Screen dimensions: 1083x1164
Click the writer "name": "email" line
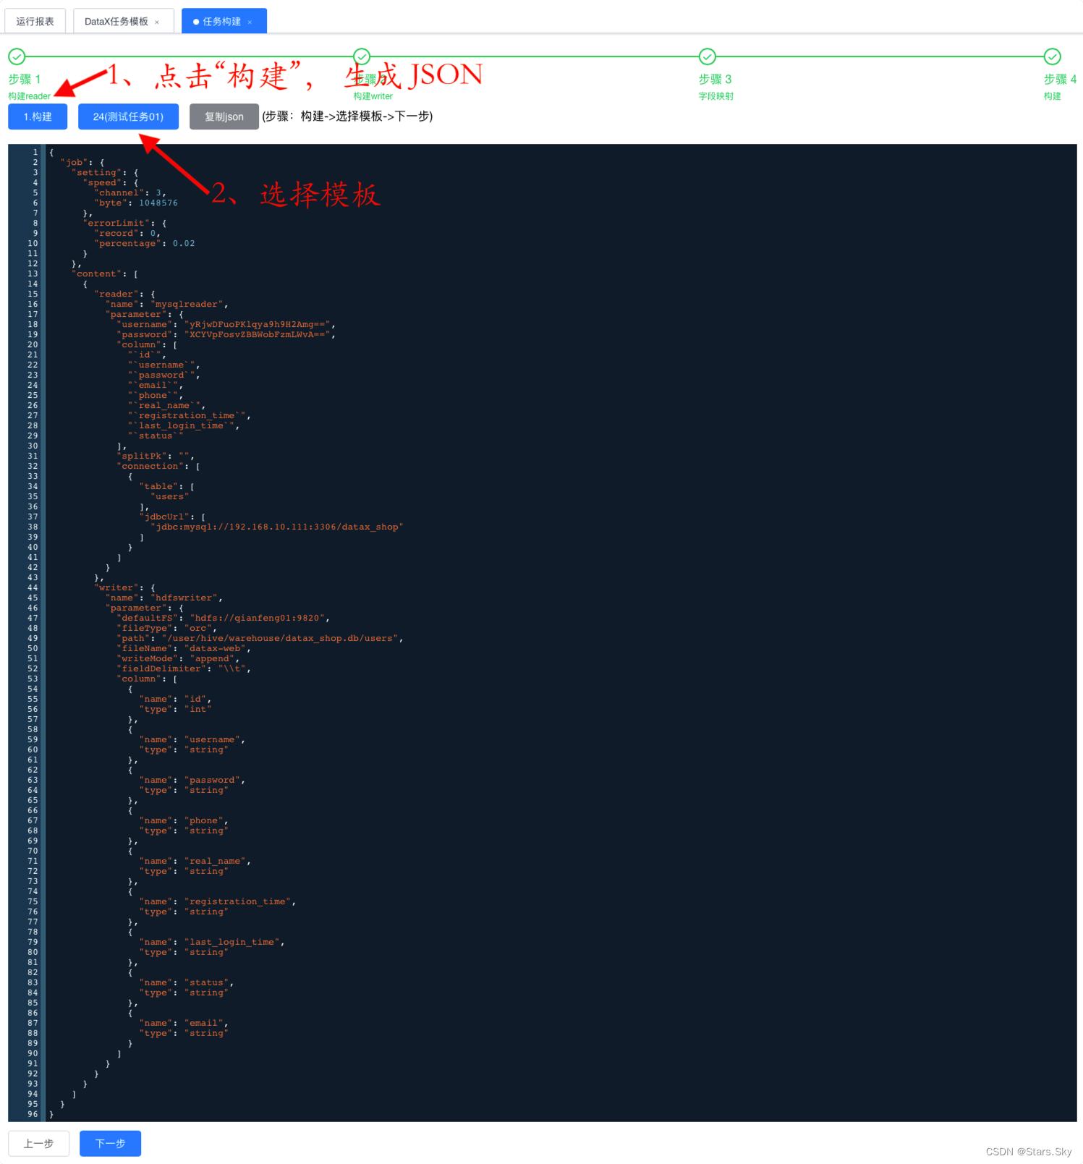(184, 1023)
